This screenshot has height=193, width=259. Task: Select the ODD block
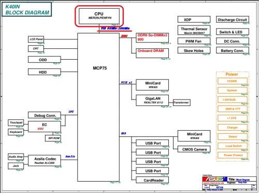[45, 60]
